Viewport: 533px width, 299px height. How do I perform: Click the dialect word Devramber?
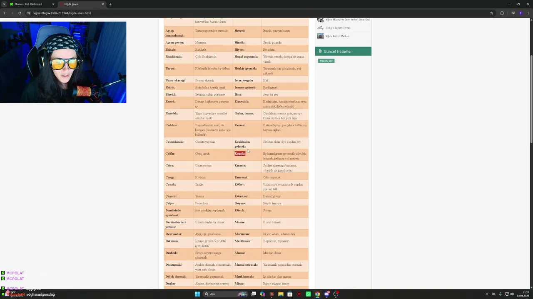pyautogui.click(x=173, y=234)
